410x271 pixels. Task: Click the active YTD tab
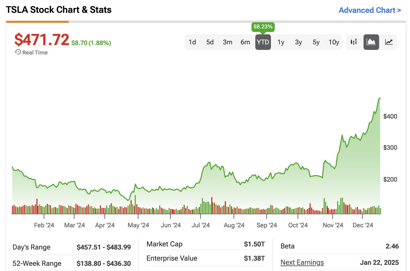(263, 42)
